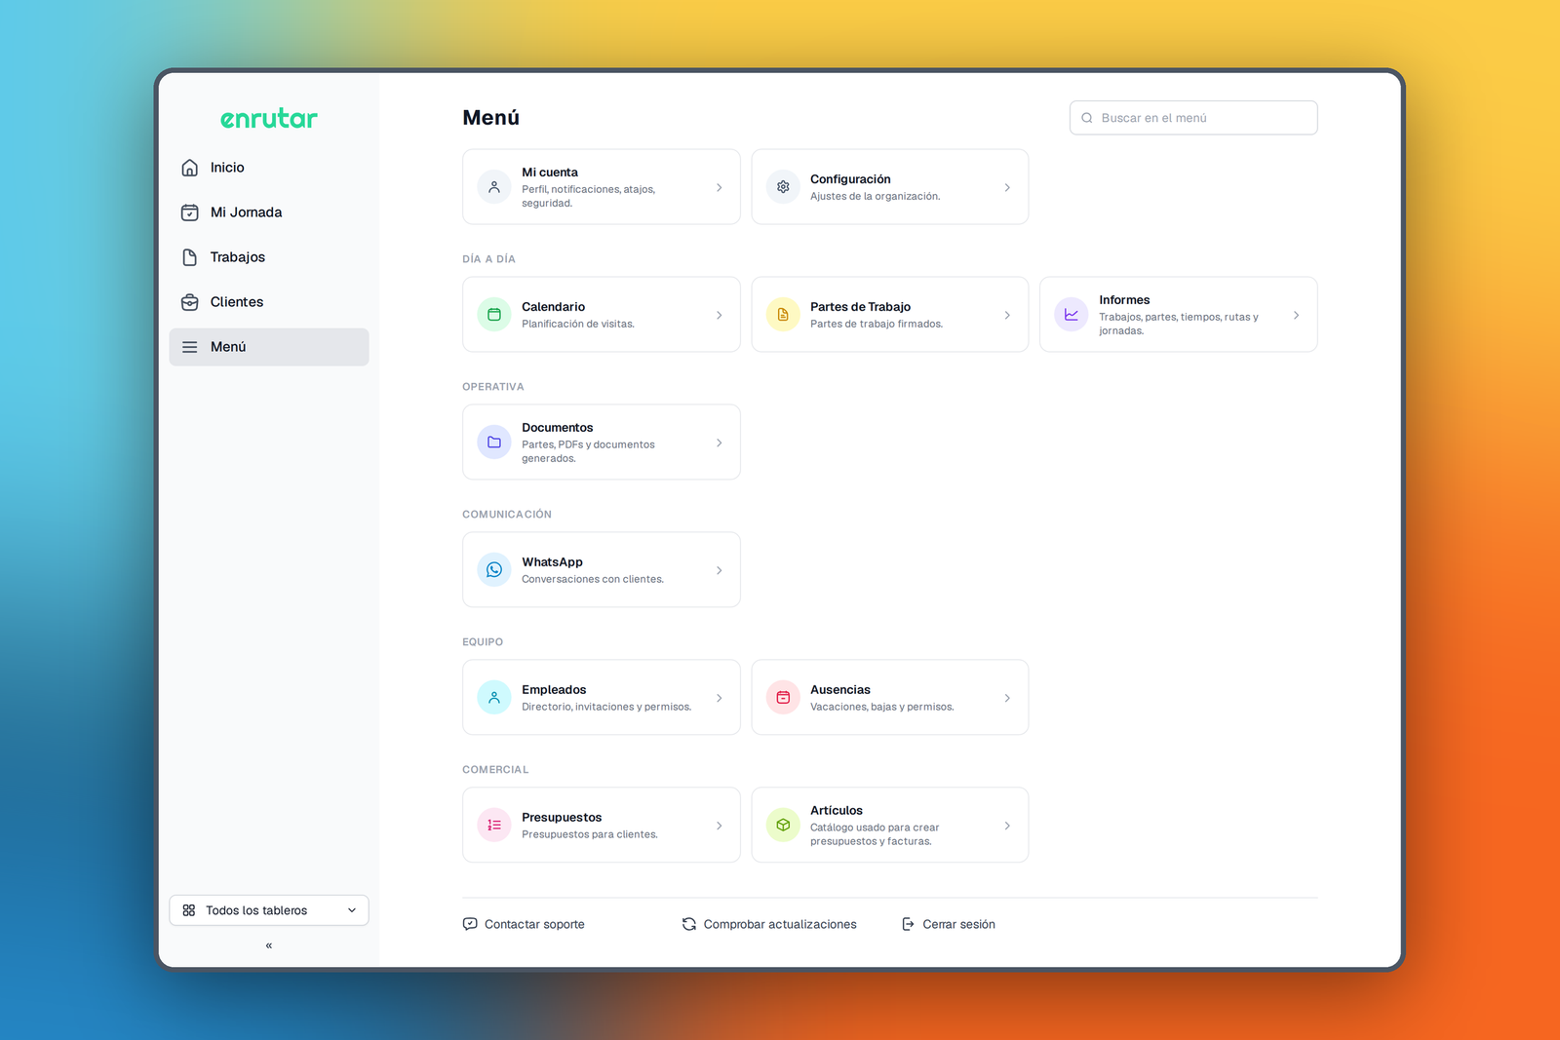Click the chevron on Ausencias card
Viewport: 1560px width, 1040px height.
point(1007,698)
